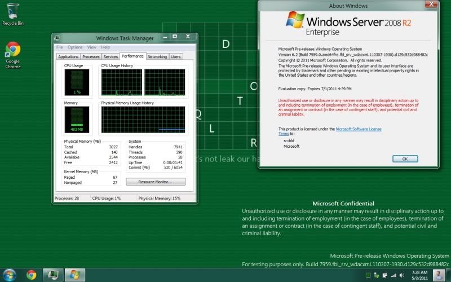The image size is (451, 282).
Task: Open the File menu in Task Manager
Action: [60, 47]
